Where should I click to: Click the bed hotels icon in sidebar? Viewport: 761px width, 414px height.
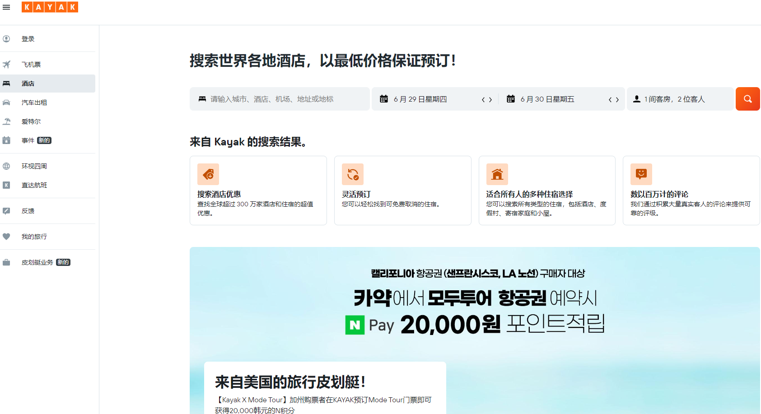click(x=6, y=84)
